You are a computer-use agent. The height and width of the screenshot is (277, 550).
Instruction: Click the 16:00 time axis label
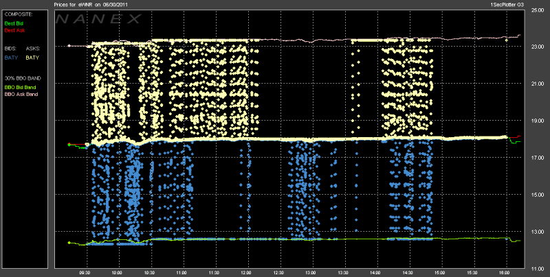pos(505,272)
